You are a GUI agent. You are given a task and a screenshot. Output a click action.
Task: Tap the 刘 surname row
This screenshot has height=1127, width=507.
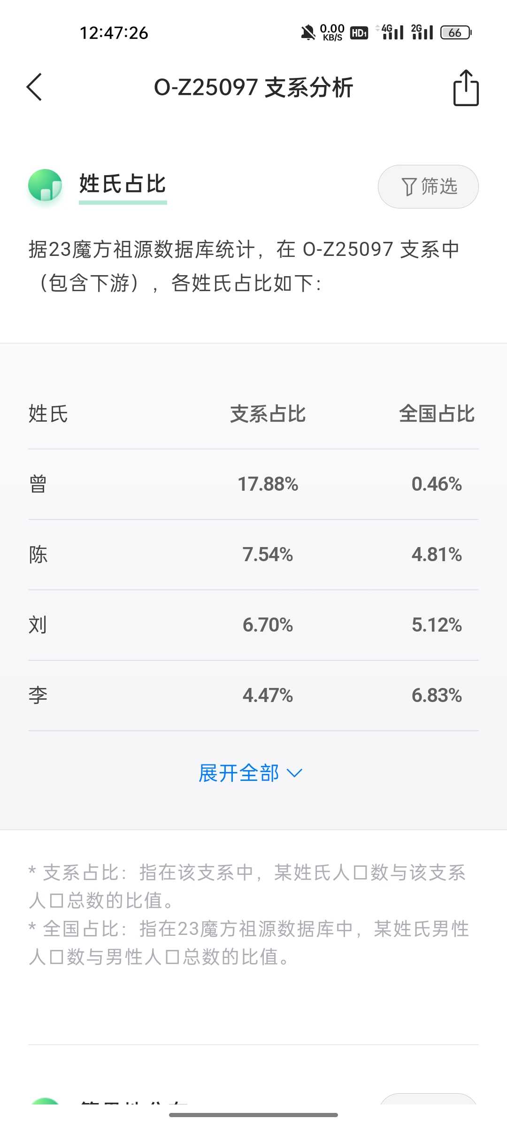tap(253, 625)
